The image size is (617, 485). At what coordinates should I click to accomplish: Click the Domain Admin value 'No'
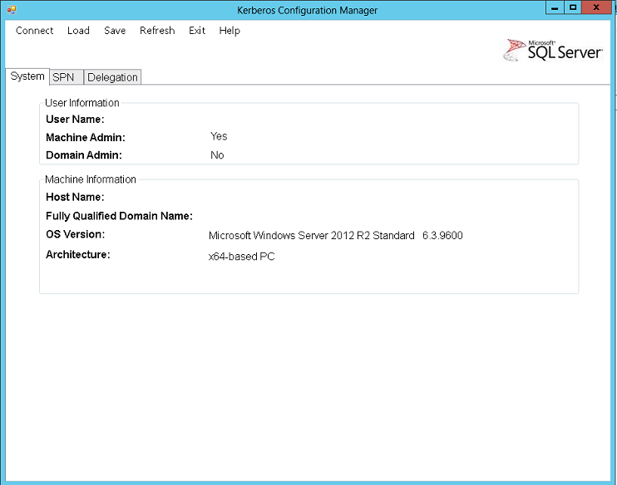217,154
